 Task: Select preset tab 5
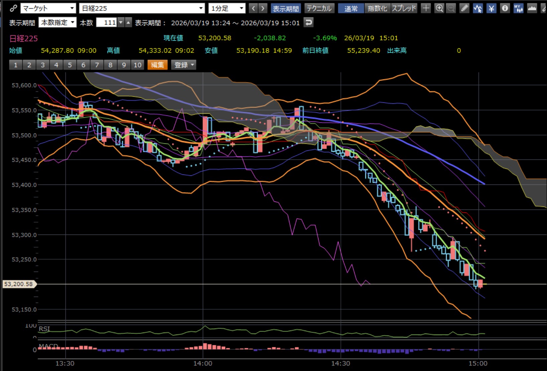coord(70,65)
